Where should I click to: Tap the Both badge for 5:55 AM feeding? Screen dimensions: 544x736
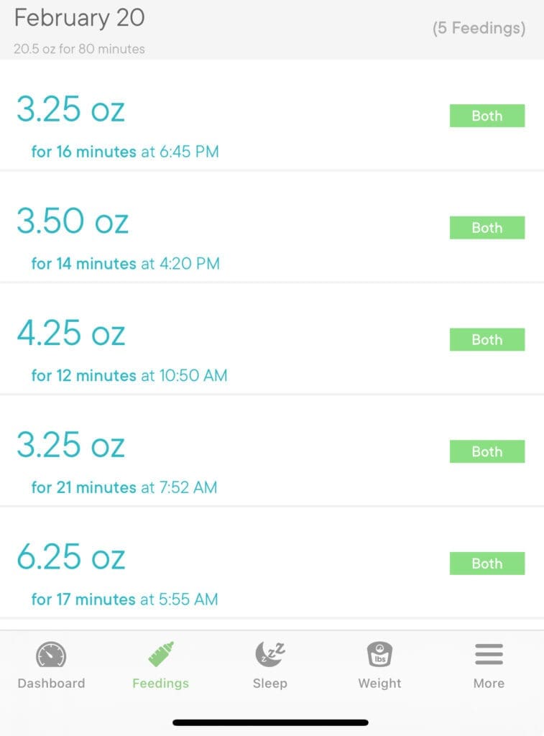[487, 563]
